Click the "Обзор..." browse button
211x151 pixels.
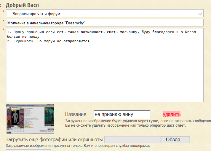click(175, 139)
